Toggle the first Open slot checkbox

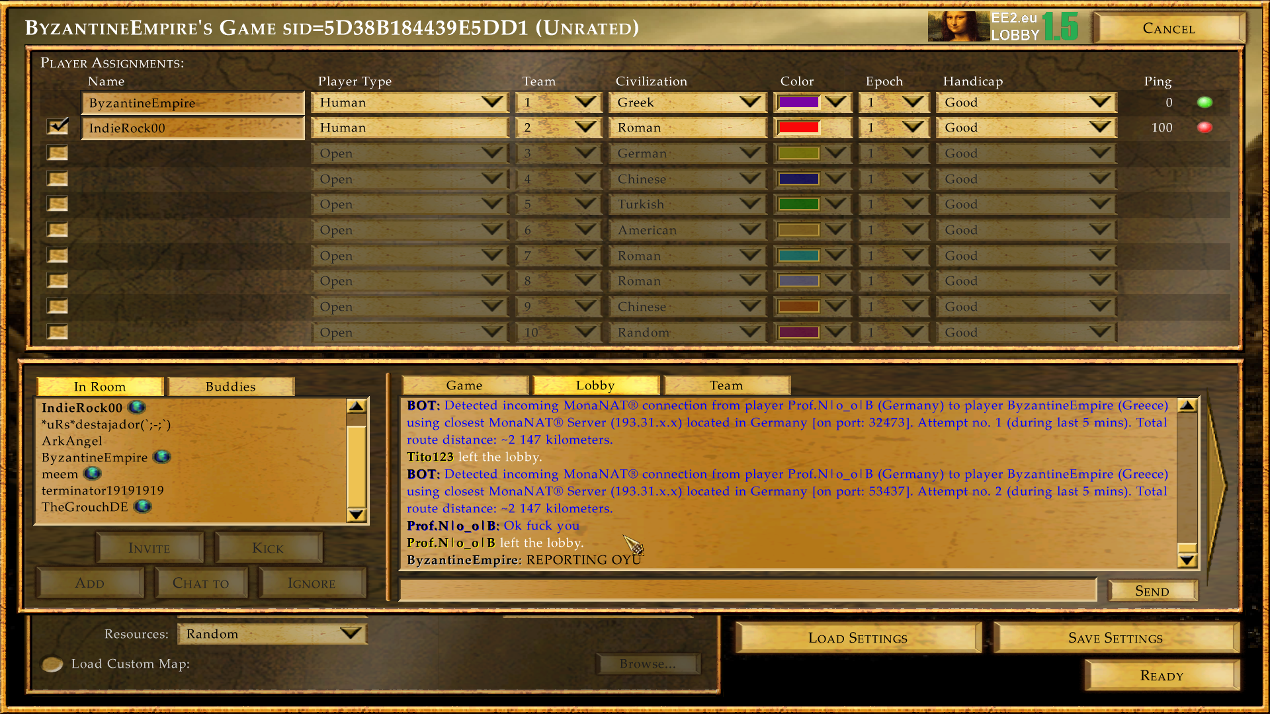coord(58,153)
